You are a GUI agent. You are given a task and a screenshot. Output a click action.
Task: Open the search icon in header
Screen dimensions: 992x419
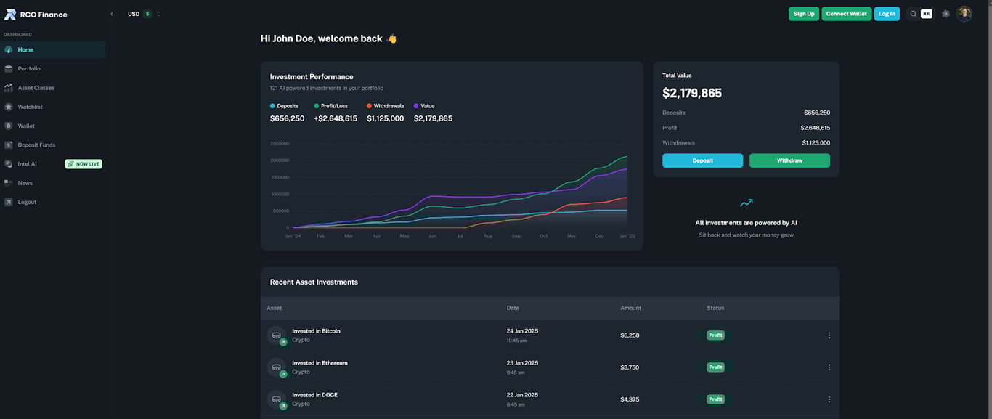pyautogui.click(x=914, y=14)
